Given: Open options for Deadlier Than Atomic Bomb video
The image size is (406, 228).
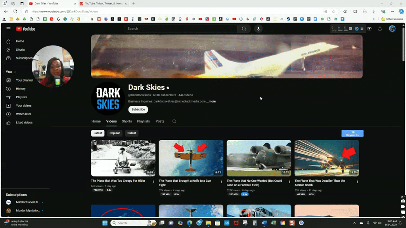Looking at the screenshot, I should pyautogui.click(x=357, y=181).
